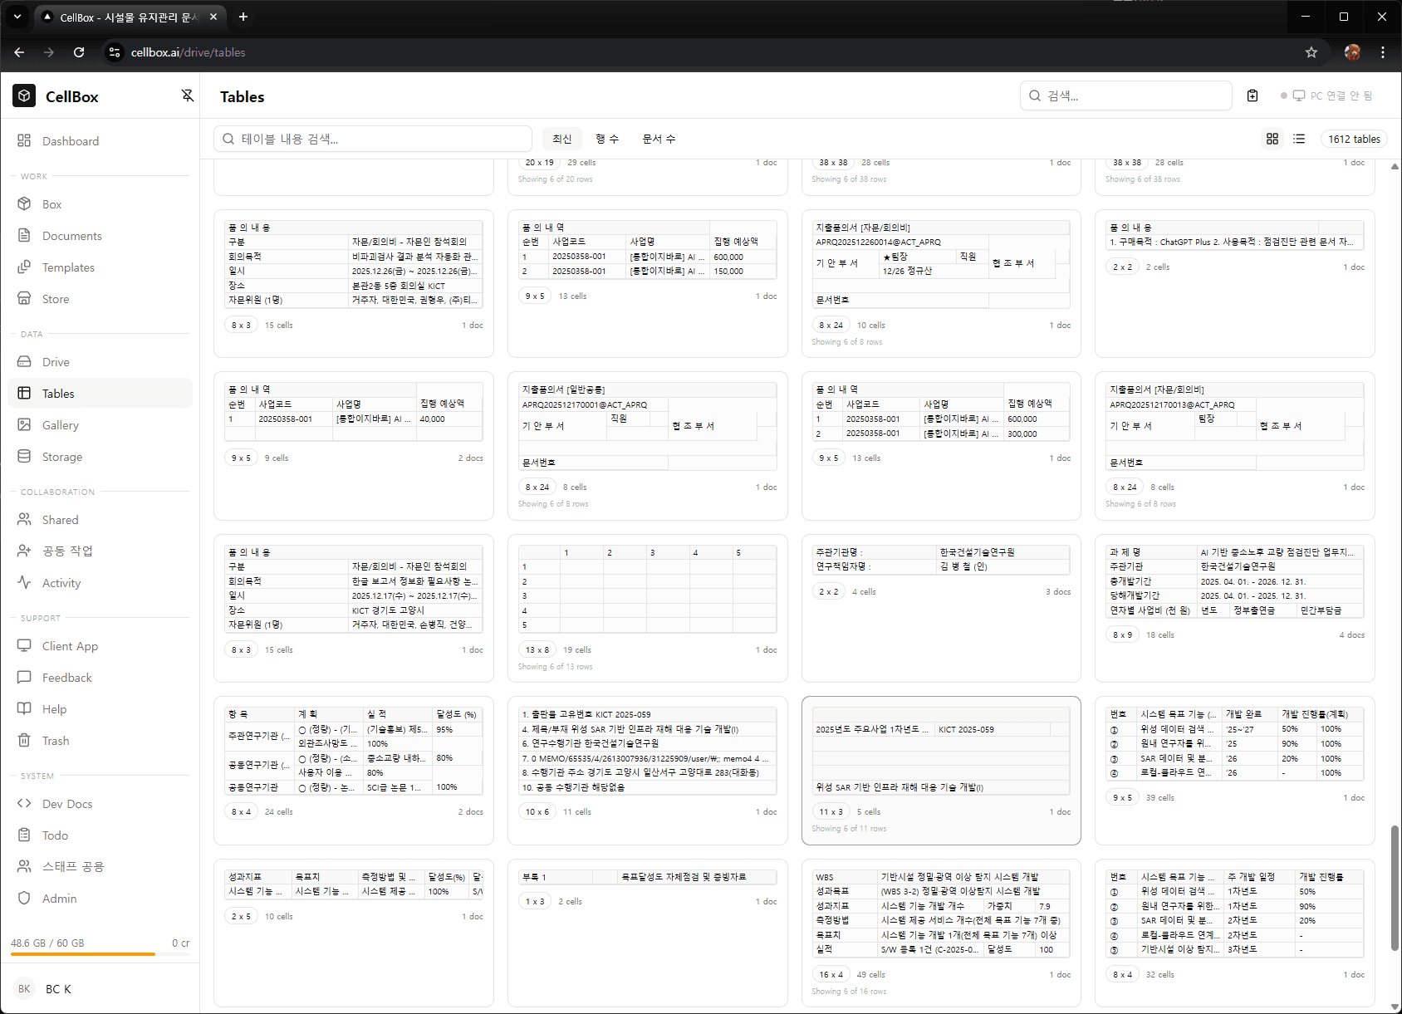Image resolution: width=1402 pixels, height=1014 pixels.
Task: Open Chrome's three-dot menu
Action: click(x=1382, y=52)
